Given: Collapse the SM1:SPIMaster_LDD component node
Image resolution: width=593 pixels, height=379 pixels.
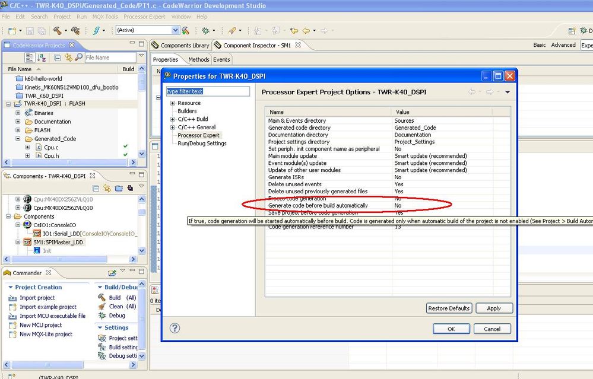Looking at the screenshot, I should click(18, 242).
